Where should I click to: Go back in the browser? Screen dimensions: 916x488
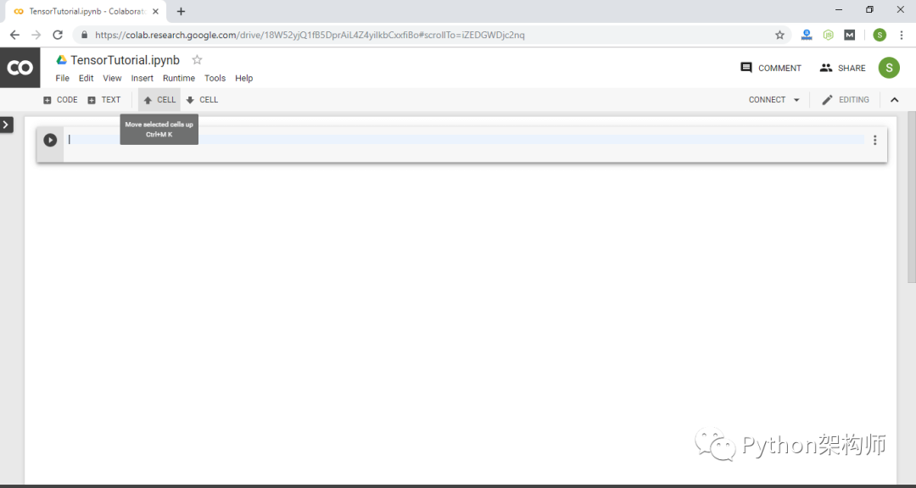[14, 35]
